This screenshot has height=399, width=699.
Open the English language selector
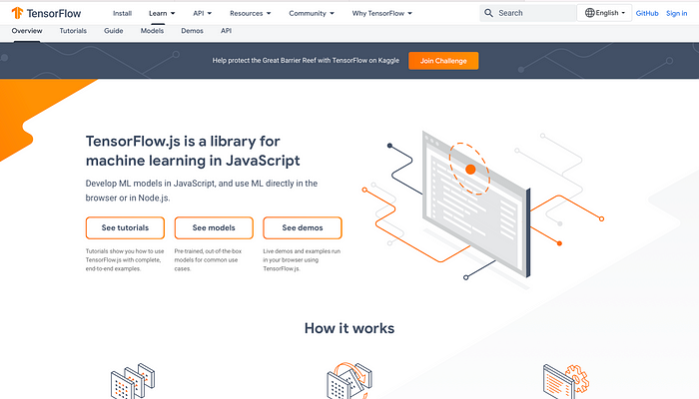coord(604,13)
